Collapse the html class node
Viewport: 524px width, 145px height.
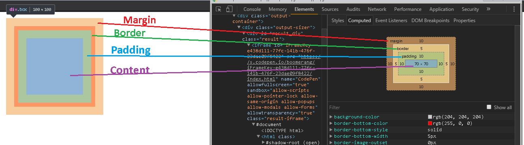258,137
